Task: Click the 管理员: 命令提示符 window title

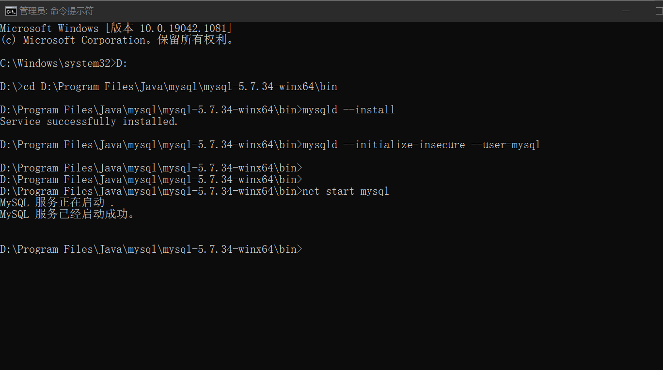Action: click(x=56, y=11)
